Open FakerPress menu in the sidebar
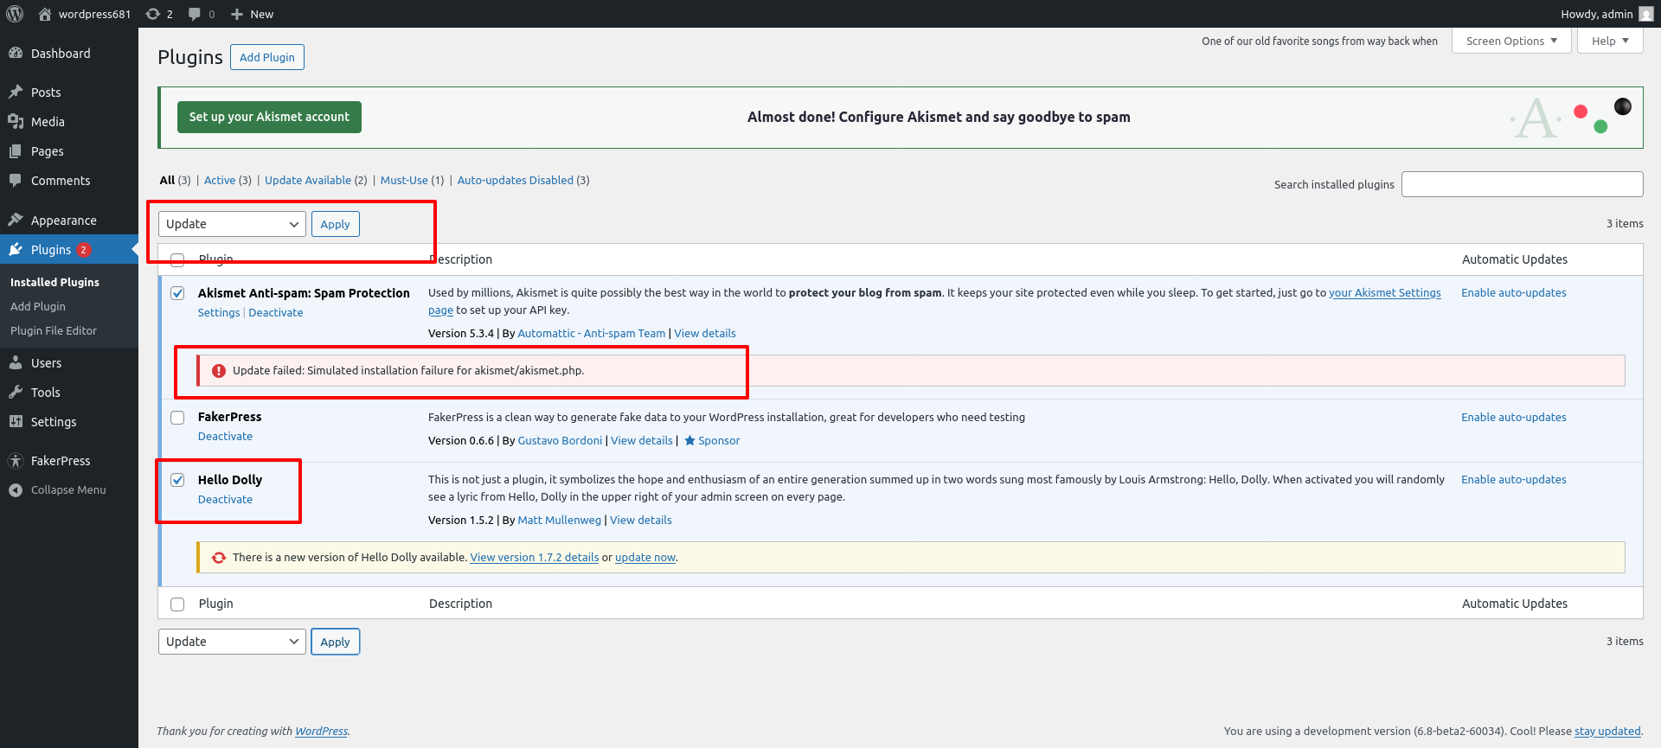This screenshot has width=1661, height=748. pyautogui.click(x=61, y=461)
